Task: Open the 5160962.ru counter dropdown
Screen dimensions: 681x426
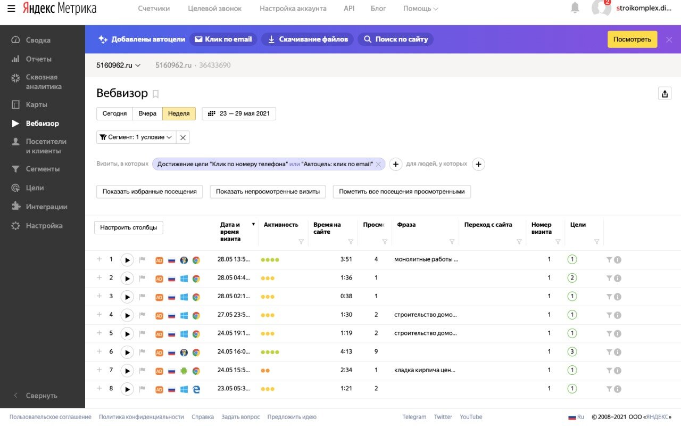Action: point(118,65)
